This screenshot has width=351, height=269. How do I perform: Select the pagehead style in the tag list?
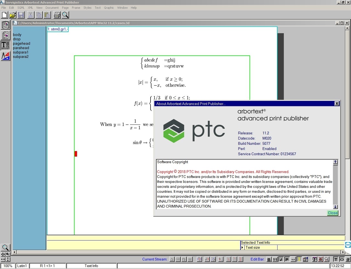(21, 44)
